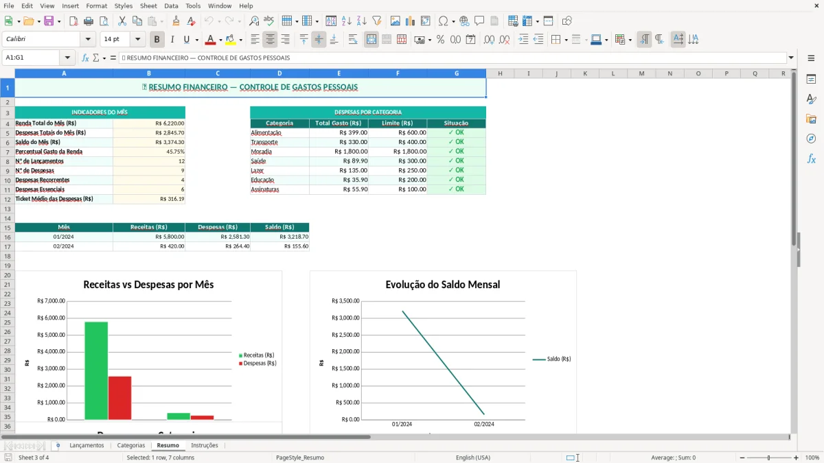The height and width of the screenshot is (463, 824).
Task: Open Find & Replace
Action: 254,21
